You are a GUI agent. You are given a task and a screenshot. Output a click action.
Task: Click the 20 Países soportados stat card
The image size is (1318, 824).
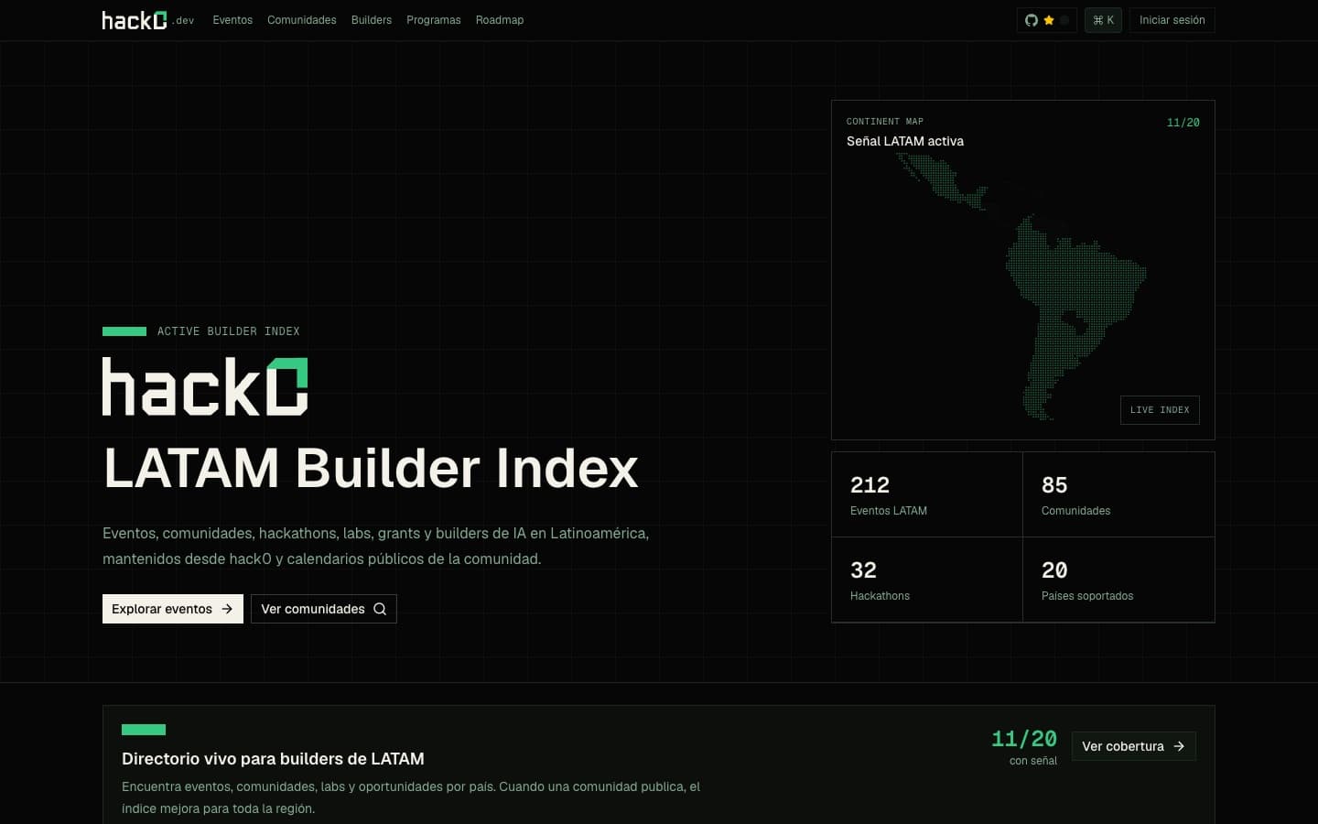tap(1118, 580)
